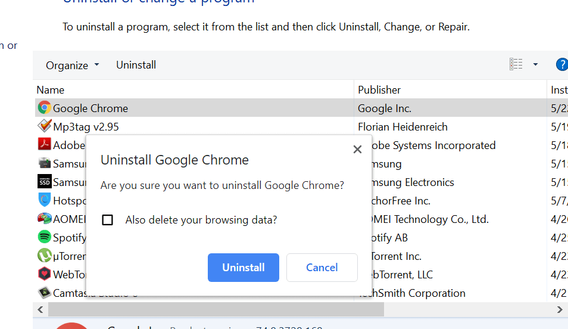Close the Uninstall Google Chrome dialog with X
The image size is (568, 329).
pyautogui.click(x=357, y=150)
